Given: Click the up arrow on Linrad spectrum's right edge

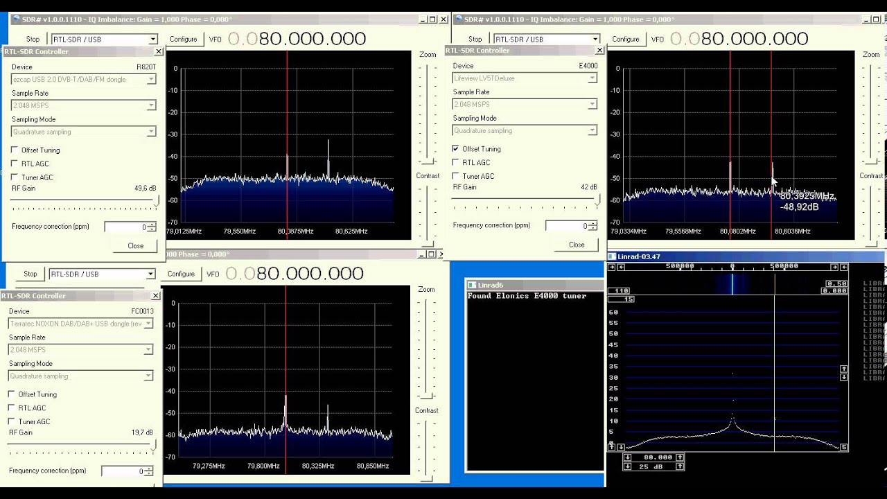Looking at the screenshot, I should point(843,369).
